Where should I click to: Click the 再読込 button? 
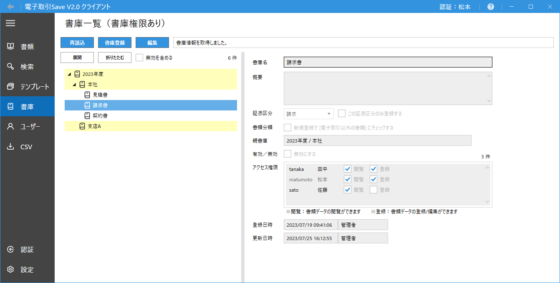[77, 43]
